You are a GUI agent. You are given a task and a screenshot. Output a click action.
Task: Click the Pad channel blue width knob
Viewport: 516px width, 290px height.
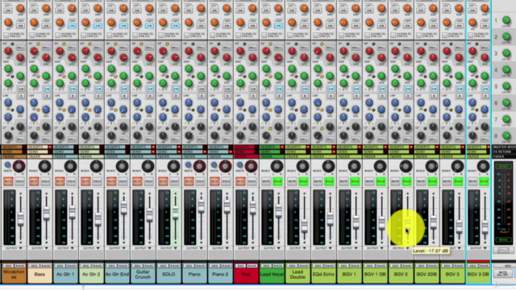coord(240,164)
